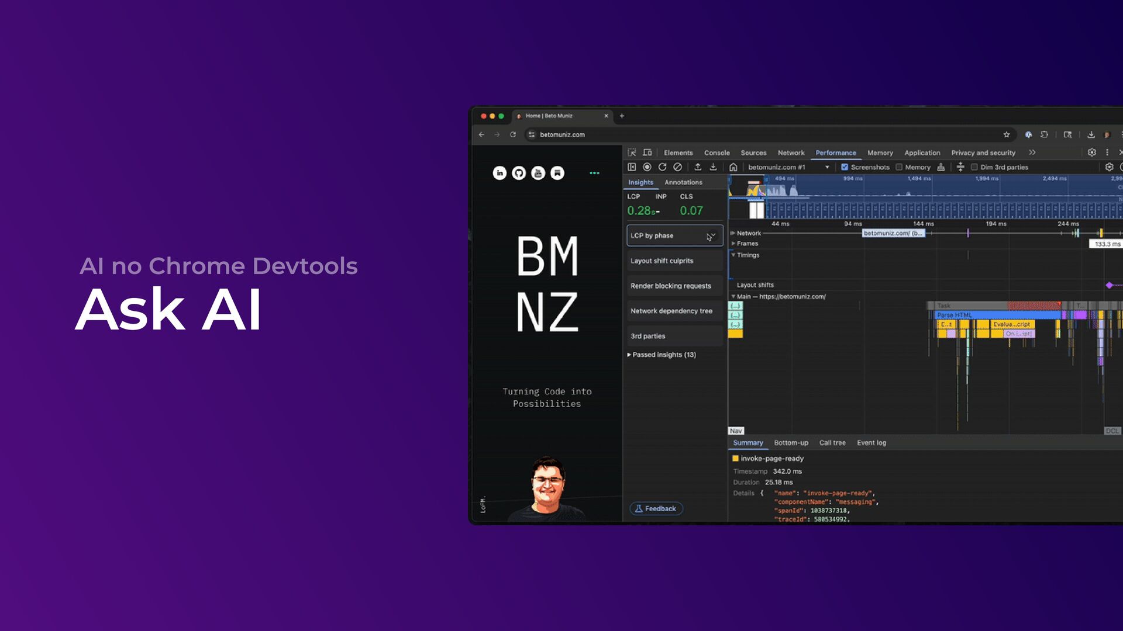Open the browser downloads icon
Viewport: 1123px width, 631px height.
click(1091, 134)
